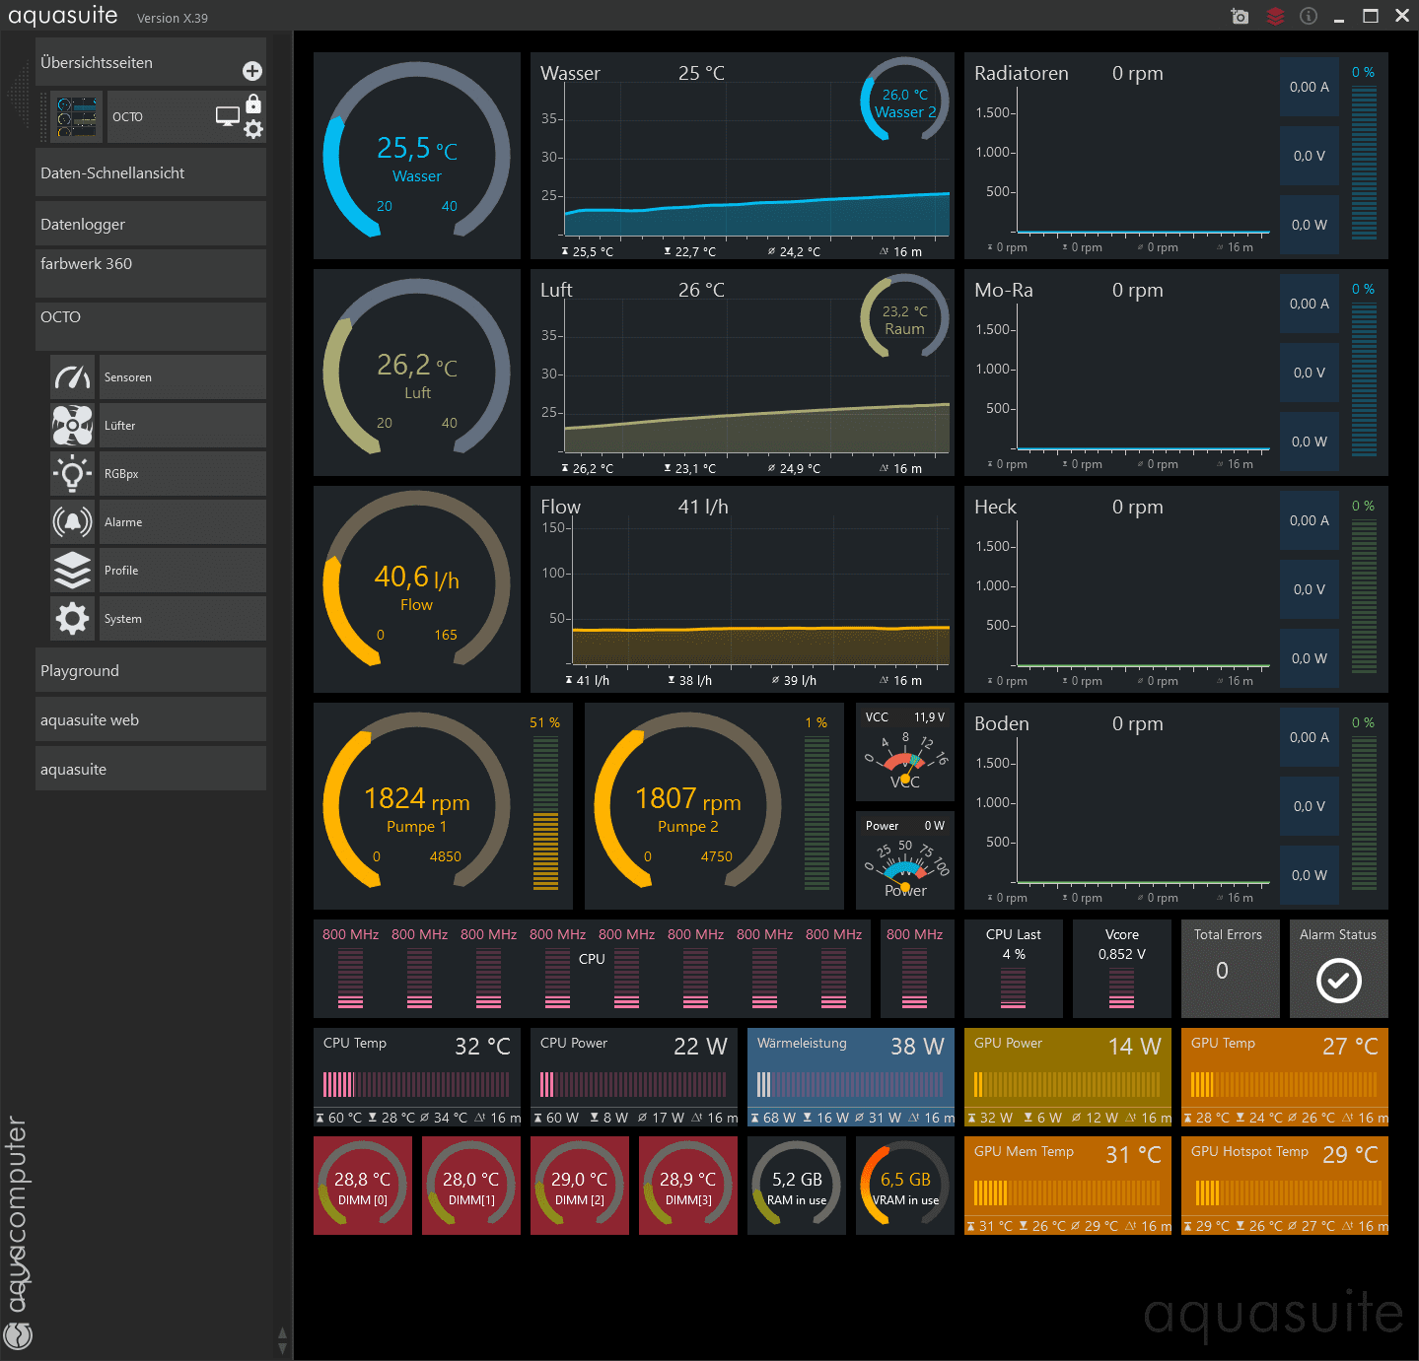Expand the Daten-Schnellansicht section
This screenshot has width=1419, height=1361.
pos(151,172)
